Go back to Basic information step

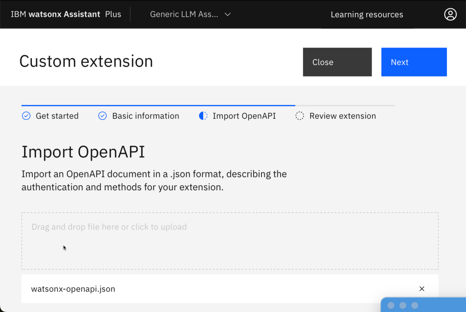[146, 116]
